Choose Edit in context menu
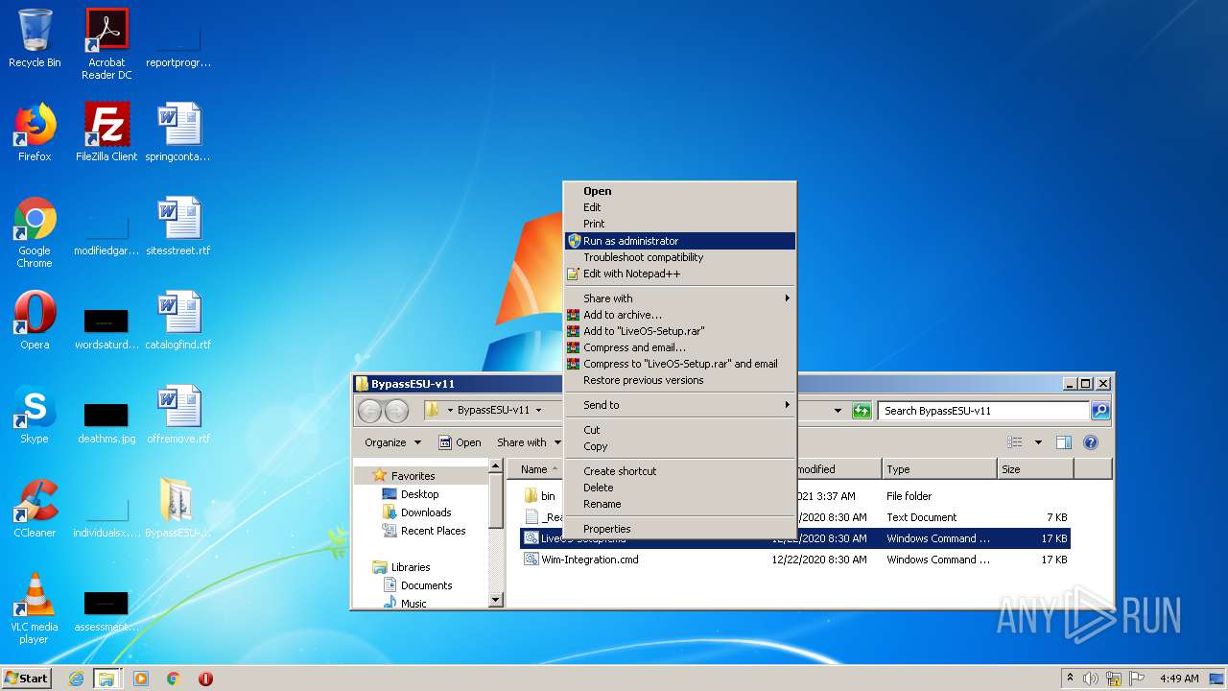The width and height of the screenshot is (1228, 691). [680, 207]
